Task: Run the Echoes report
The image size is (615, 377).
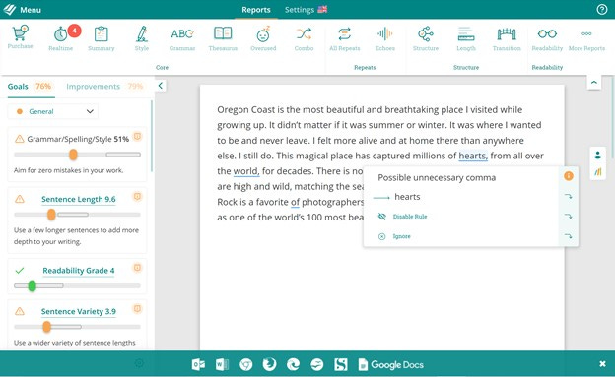Action: click(385, 38)
